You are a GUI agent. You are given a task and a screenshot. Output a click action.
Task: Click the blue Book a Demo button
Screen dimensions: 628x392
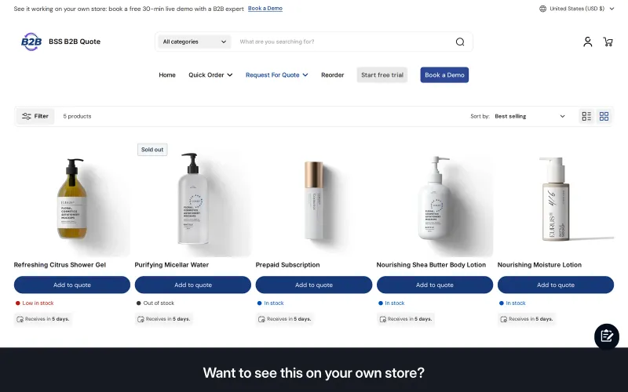[x=444, y=74]
